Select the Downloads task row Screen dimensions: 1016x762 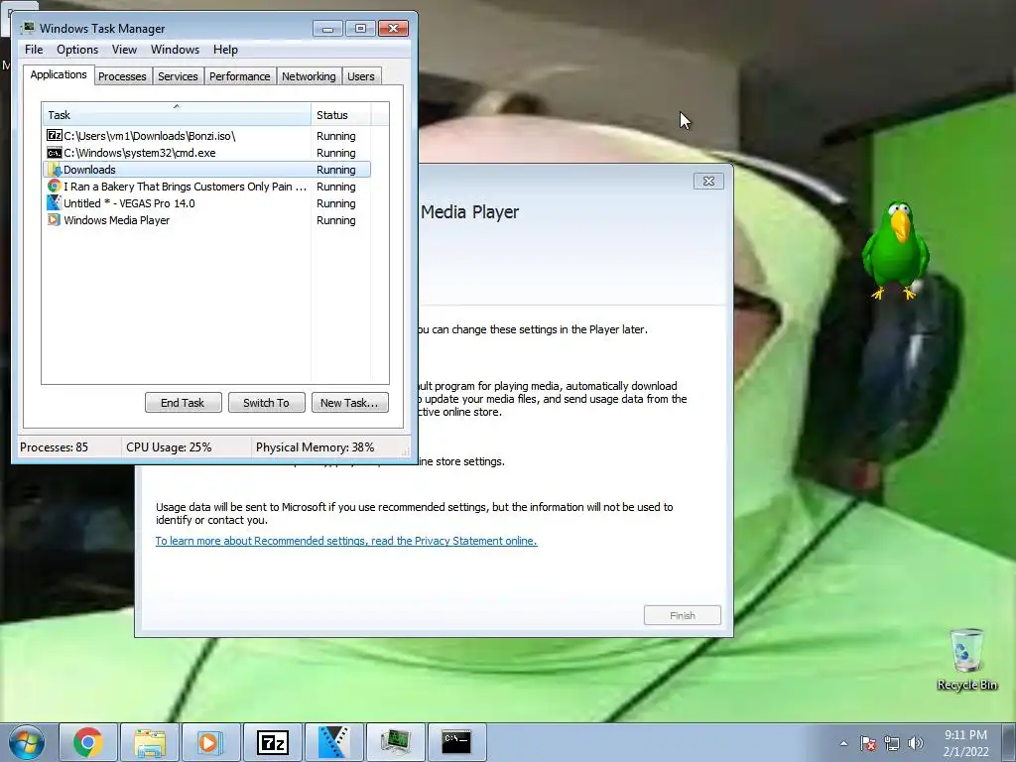coord(206,169)
